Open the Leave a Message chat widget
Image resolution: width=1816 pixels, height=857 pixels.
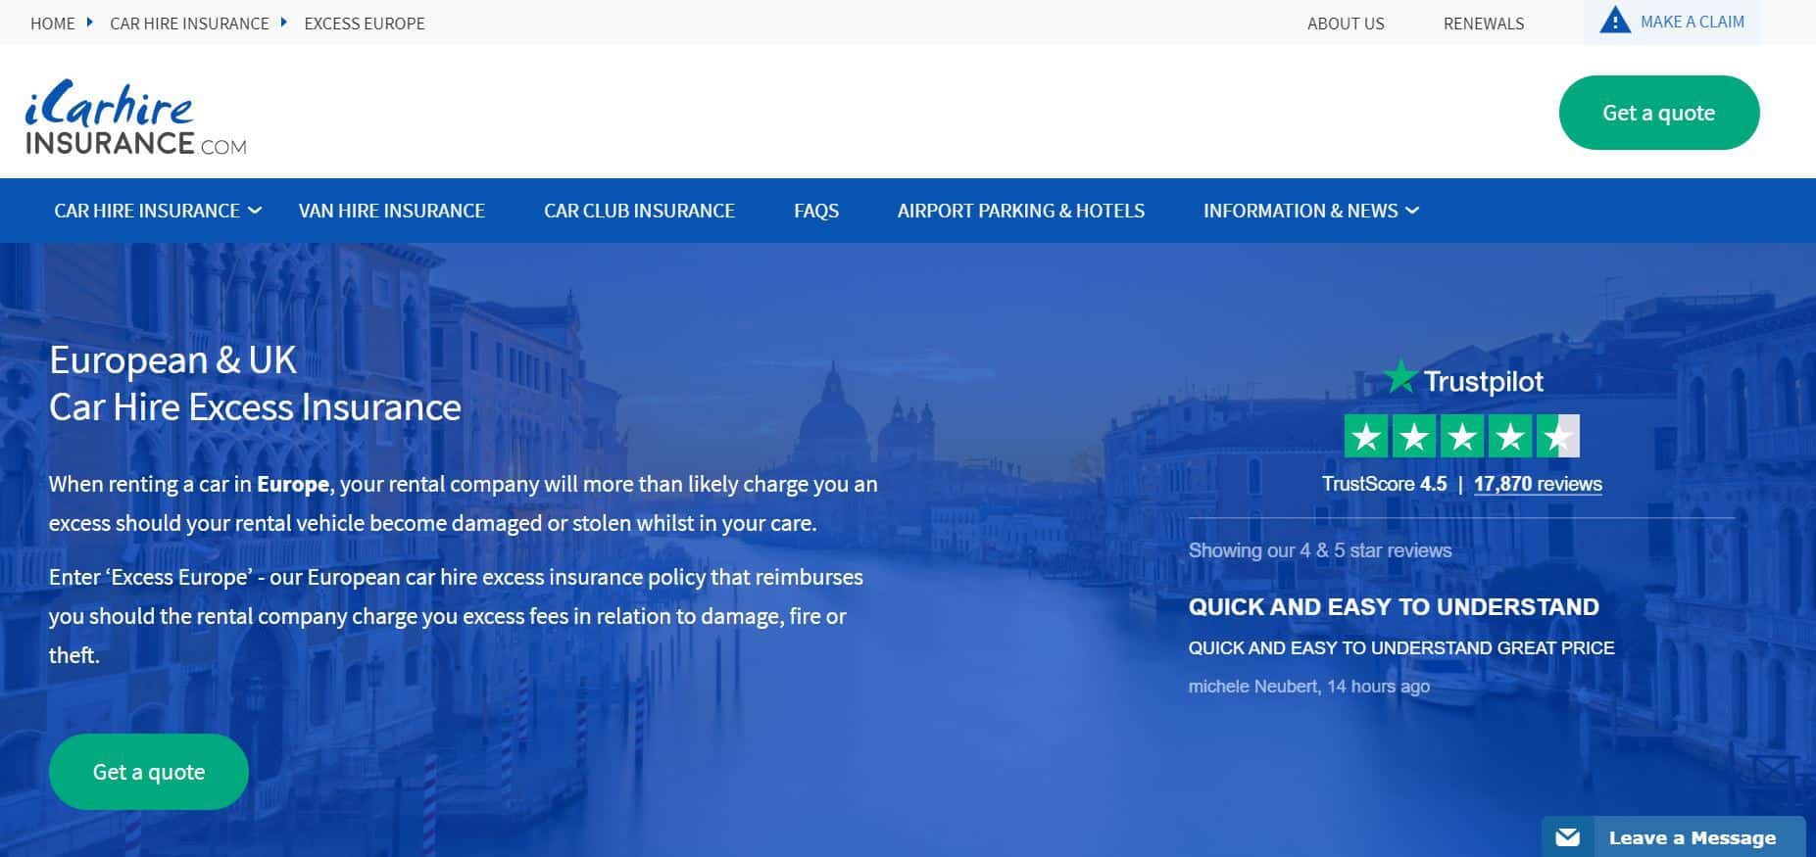pos(1691,837)
